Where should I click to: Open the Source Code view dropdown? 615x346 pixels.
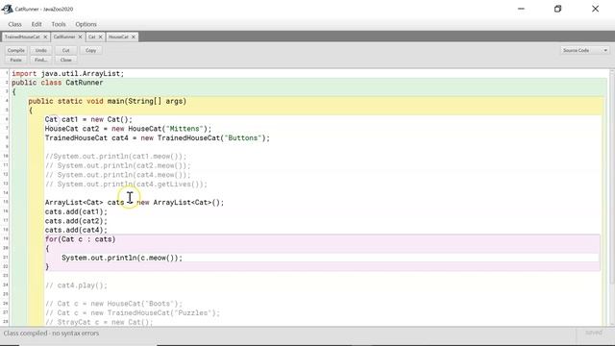coord(585,51)
